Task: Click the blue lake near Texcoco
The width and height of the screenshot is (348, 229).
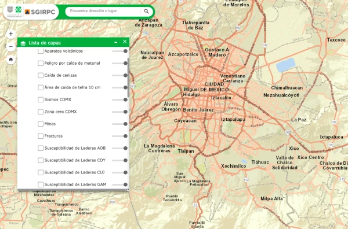Action: tap(285, 65)
